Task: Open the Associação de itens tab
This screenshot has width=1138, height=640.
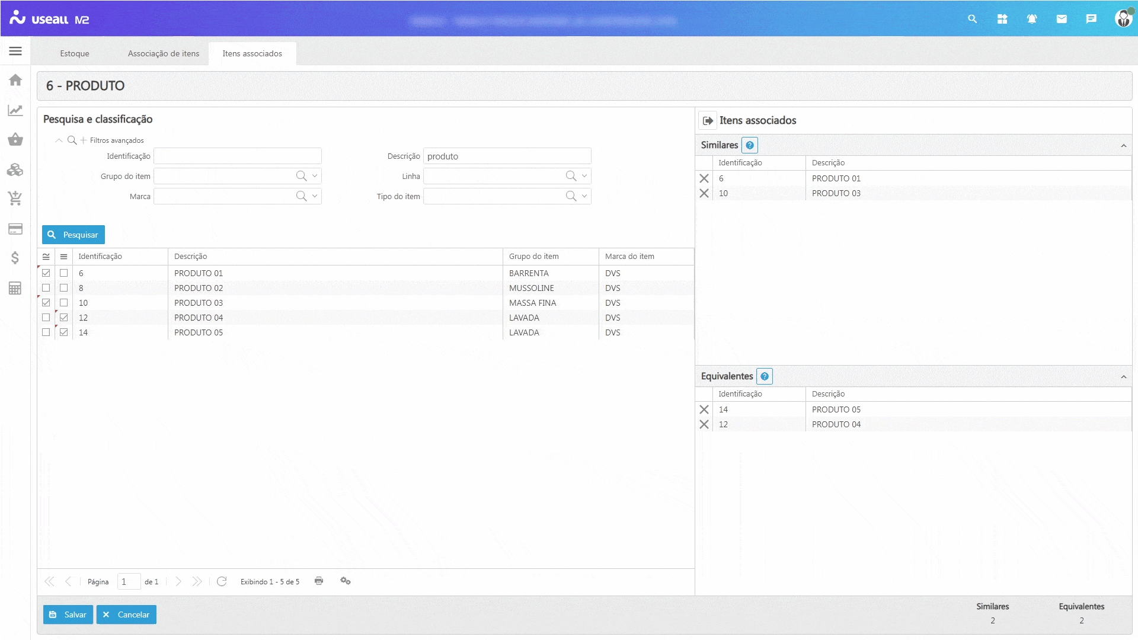Action: point(164,53)
